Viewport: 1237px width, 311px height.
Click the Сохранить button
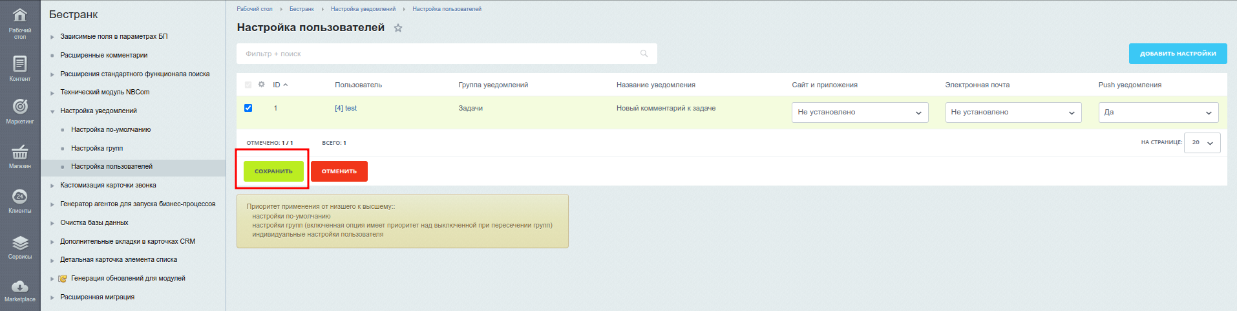(273, 171)
